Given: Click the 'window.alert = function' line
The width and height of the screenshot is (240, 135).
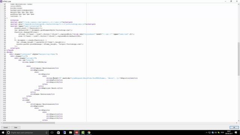Looking at the screenshot, I should pyautogui.click(x=28, y=28).
